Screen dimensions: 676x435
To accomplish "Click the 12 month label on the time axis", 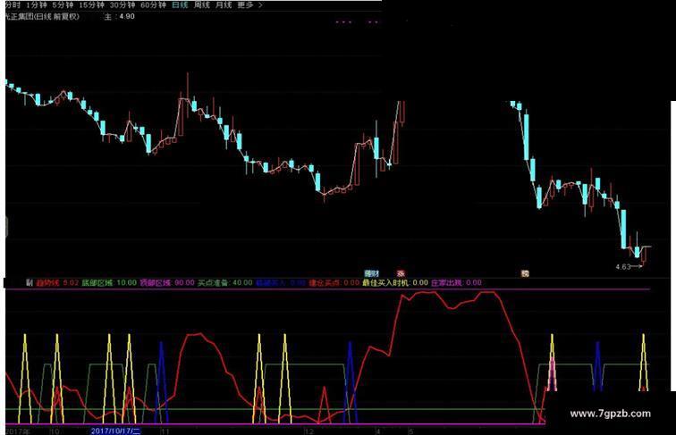I will (308, 431).
